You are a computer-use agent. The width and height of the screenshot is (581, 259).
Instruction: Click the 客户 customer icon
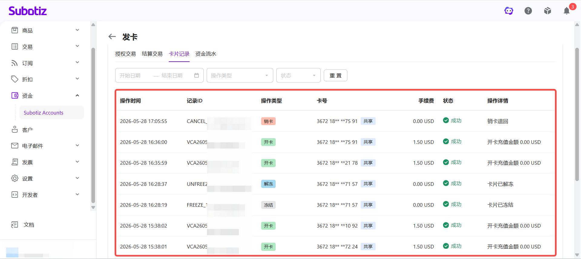[x=15, y=129]
